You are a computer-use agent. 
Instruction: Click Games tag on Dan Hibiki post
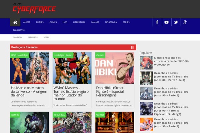tap(100, 55)
